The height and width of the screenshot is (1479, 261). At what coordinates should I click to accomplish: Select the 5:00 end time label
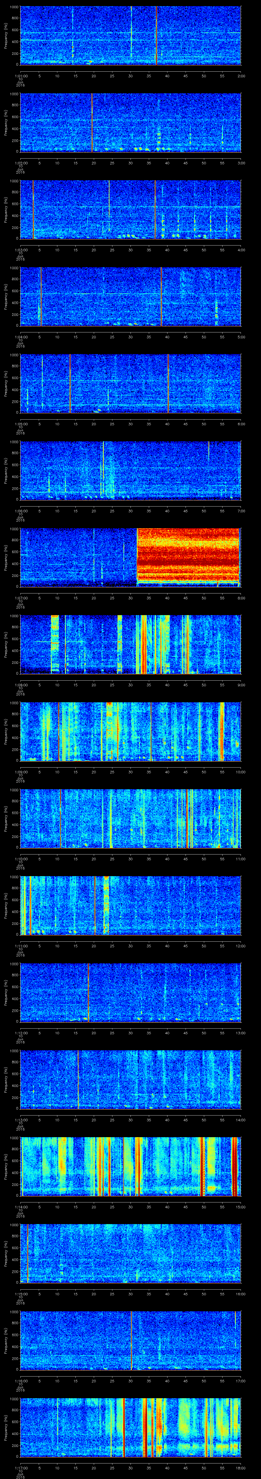241,337
